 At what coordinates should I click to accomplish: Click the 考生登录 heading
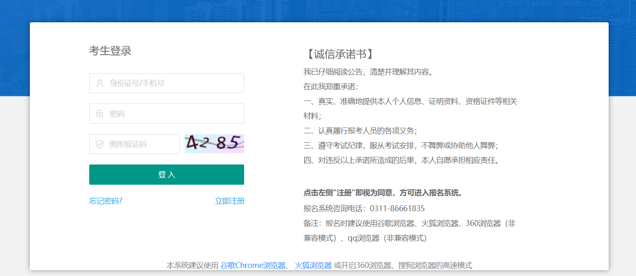click(x=110, y=51)
